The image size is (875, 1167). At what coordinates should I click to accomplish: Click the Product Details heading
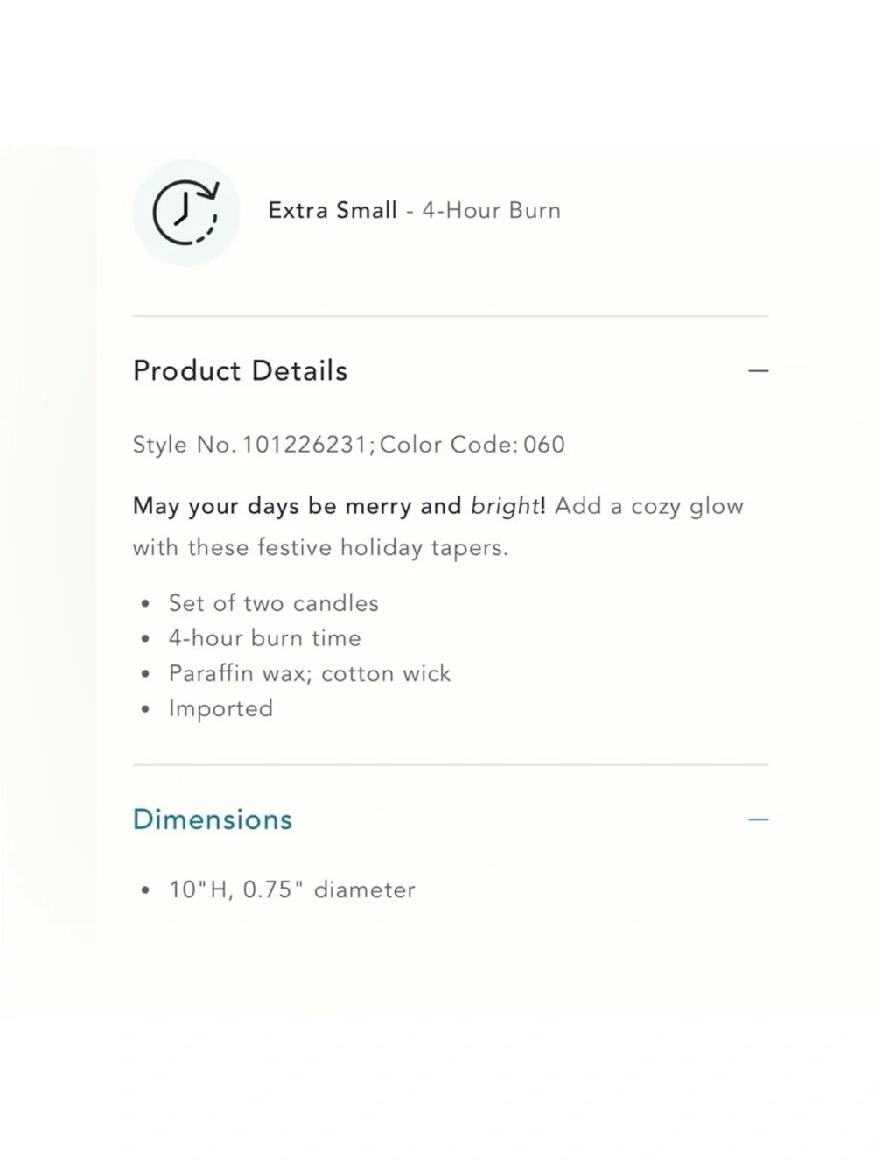coord(240,371)
